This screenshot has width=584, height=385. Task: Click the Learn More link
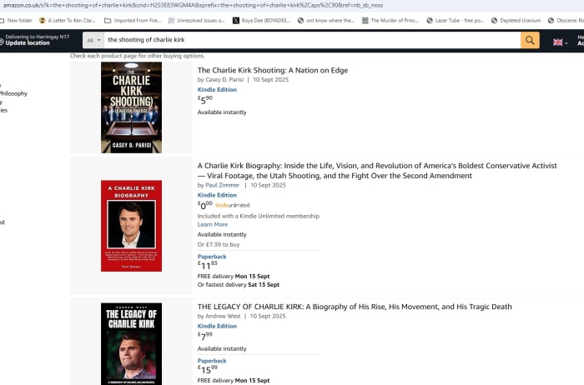212,224
